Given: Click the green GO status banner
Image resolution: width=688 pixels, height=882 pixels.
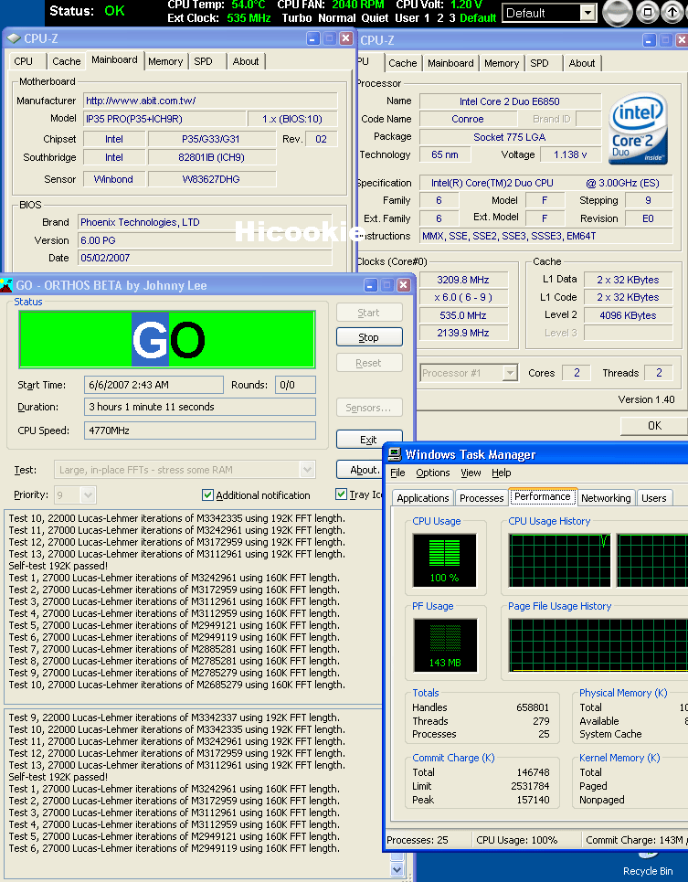Looking at the screenshot, I should point(167,340).
